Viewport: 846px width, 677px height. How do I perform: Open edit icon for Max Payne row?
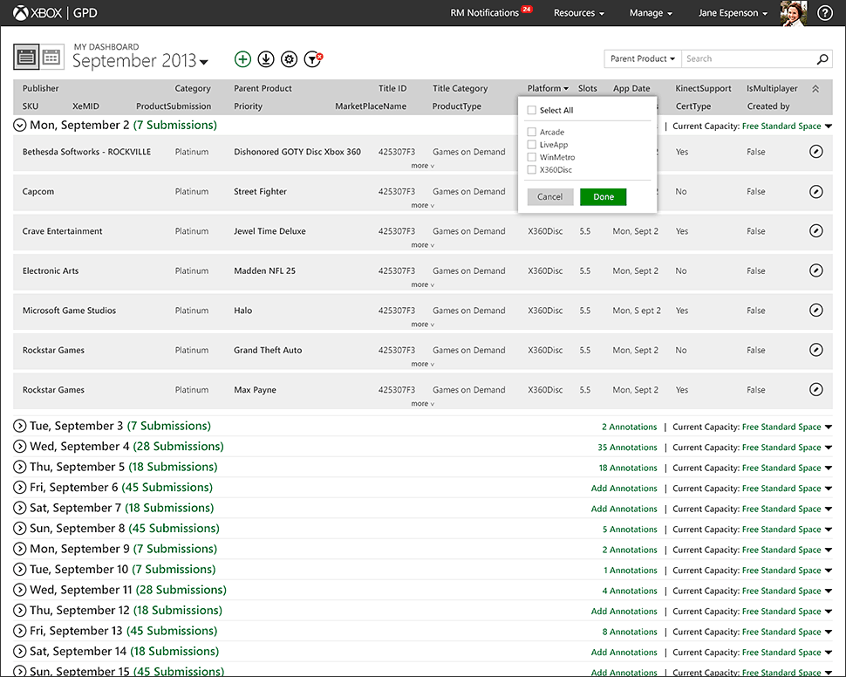816,389
